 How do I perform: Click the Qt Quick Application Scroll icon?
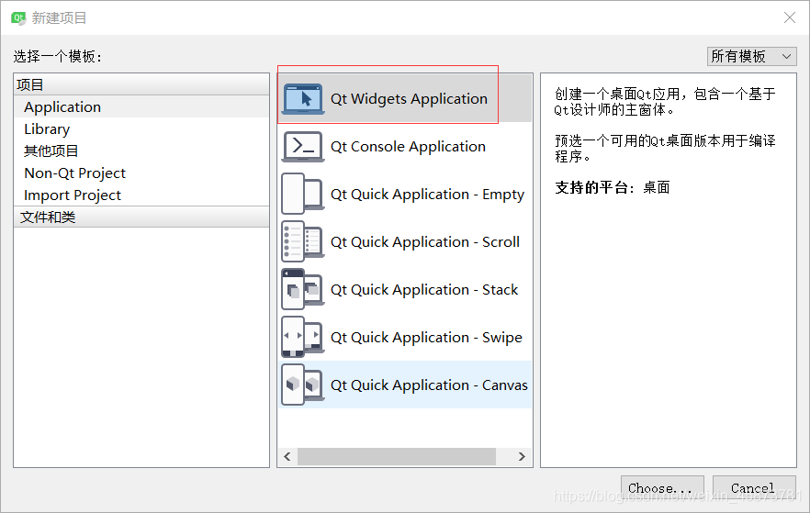pos(303,241)
